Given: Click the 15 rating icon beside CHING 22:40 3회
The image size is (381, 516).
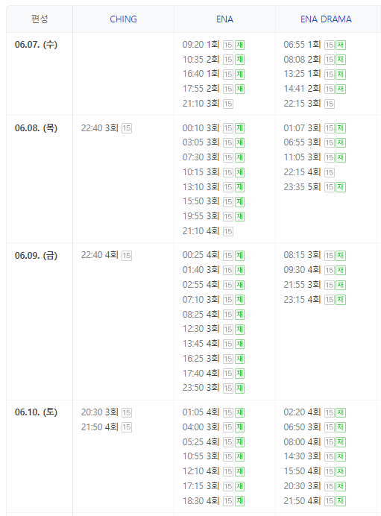Looking at the screenshot, I should (x=127, y=128).
